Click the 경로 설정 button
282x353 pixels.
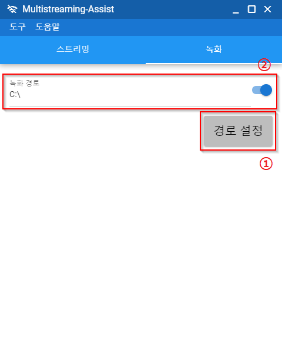point(238,131)
